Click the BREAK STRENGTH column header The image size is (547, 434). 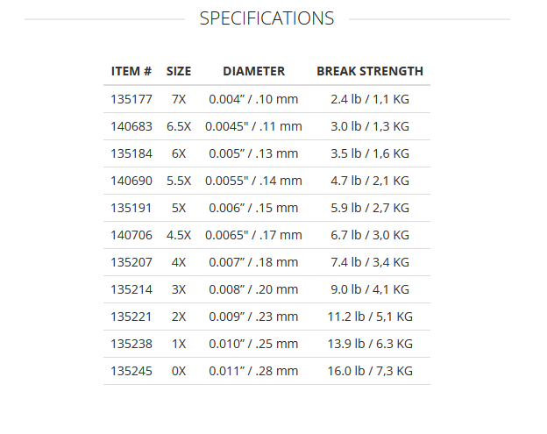coord(369,71)
